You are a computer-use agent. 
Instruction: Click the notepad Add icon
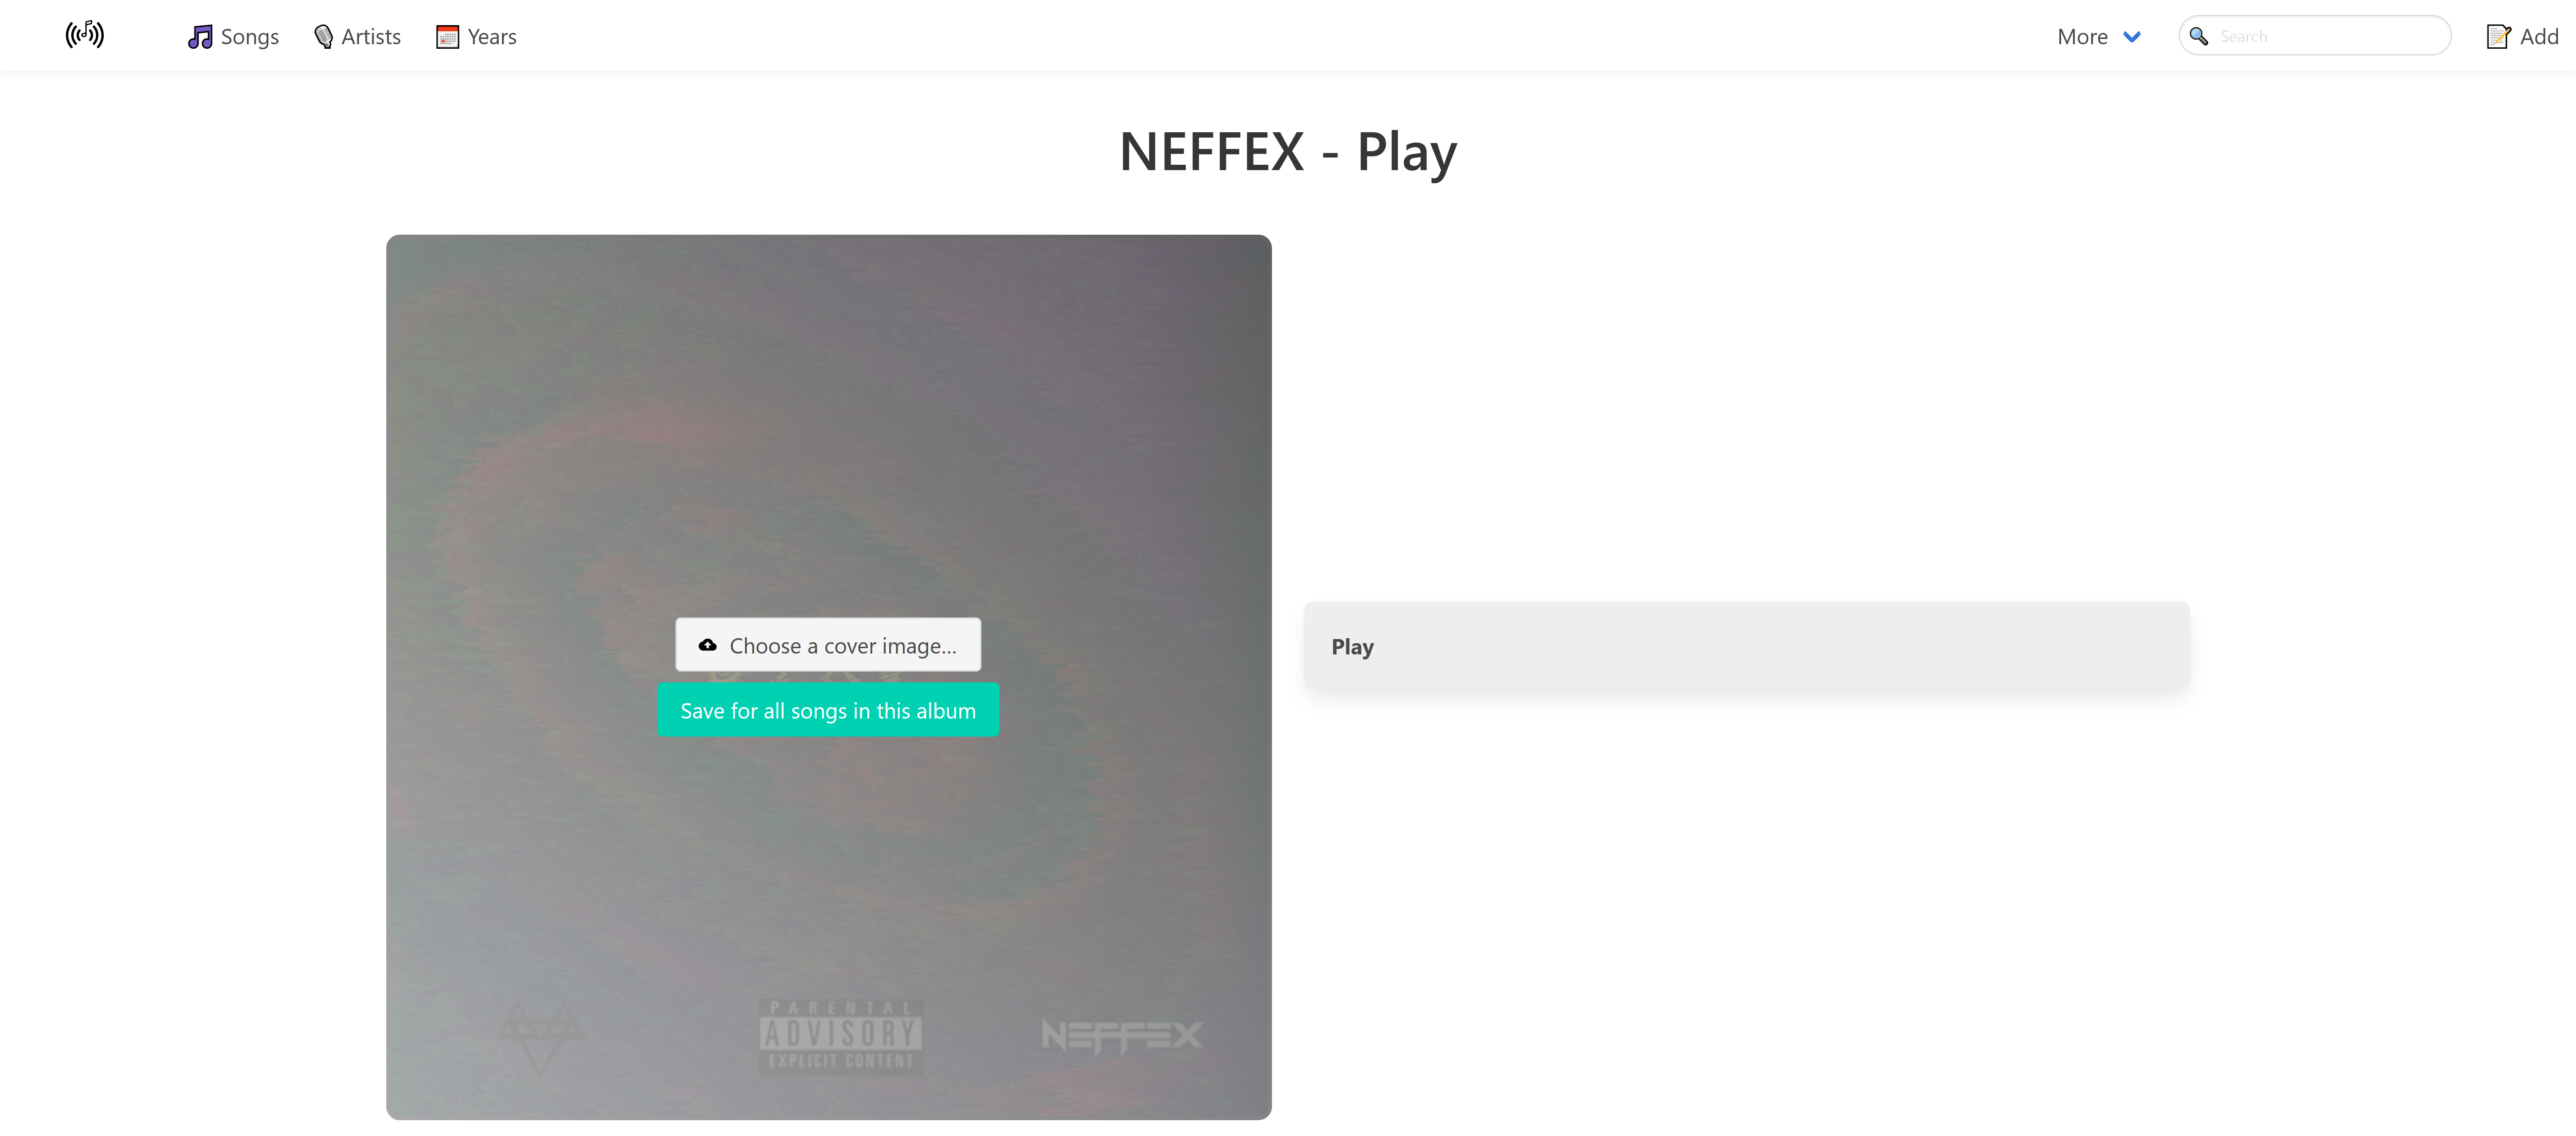[x=2498, y=37]
